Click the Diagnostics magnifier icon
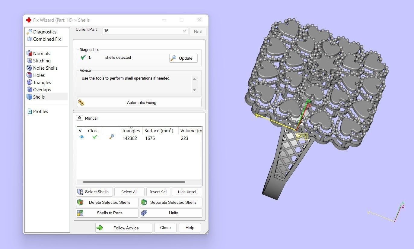The width and height of the screenshot is (414, 249). 29,32
